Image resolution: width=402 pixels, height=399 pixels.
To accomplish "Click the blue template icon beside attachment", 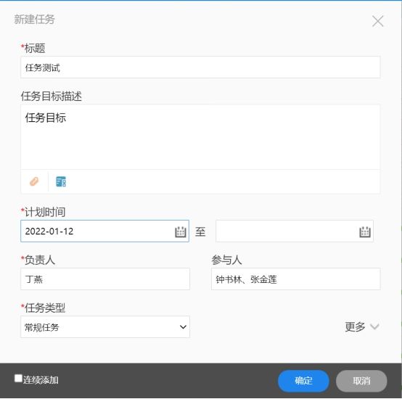I will (x=61, y=181).
